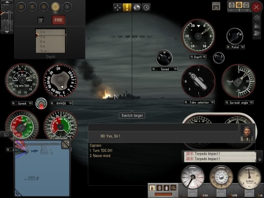The height and width of the screenshot is (198, 264).
Task: Click the minimap bottom-left corner icon
Action: (18, 193)
